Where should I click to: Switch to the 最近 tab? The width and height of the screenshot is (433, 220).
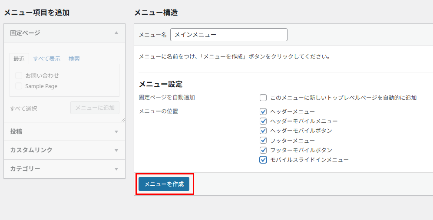pos(19,59)
